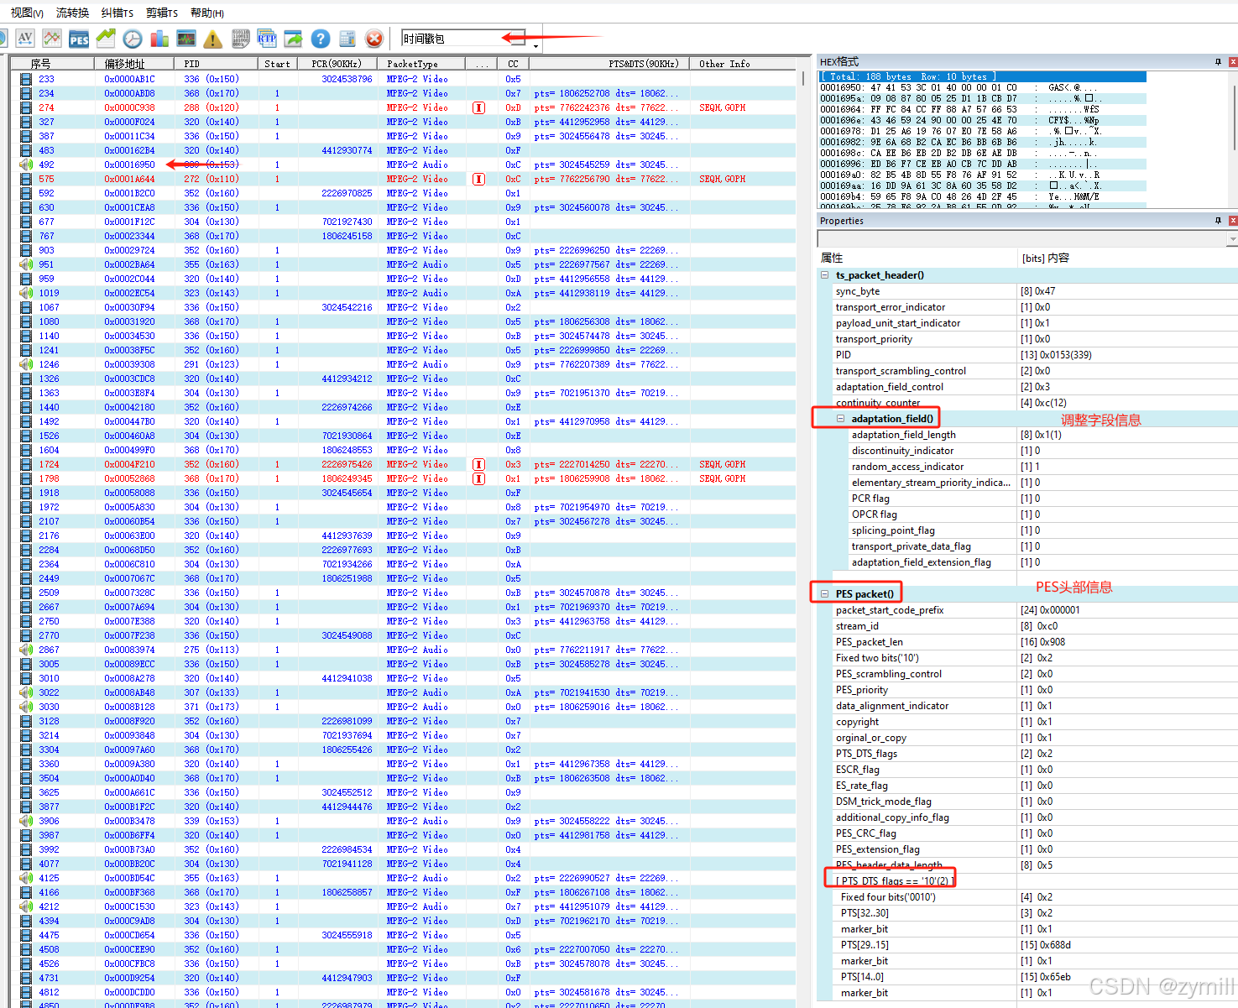Viewport: 1238px width, 1008px height.
Task: Click video icon of packet 274
Action: 26,107
